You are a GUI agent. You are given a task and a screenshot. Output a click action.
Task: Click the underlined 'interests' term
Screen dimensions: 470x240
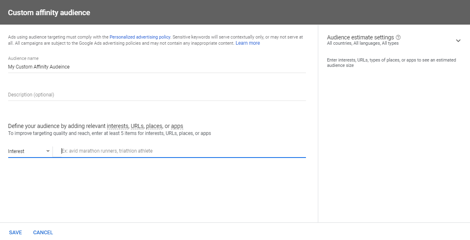(x=117, y=126)
